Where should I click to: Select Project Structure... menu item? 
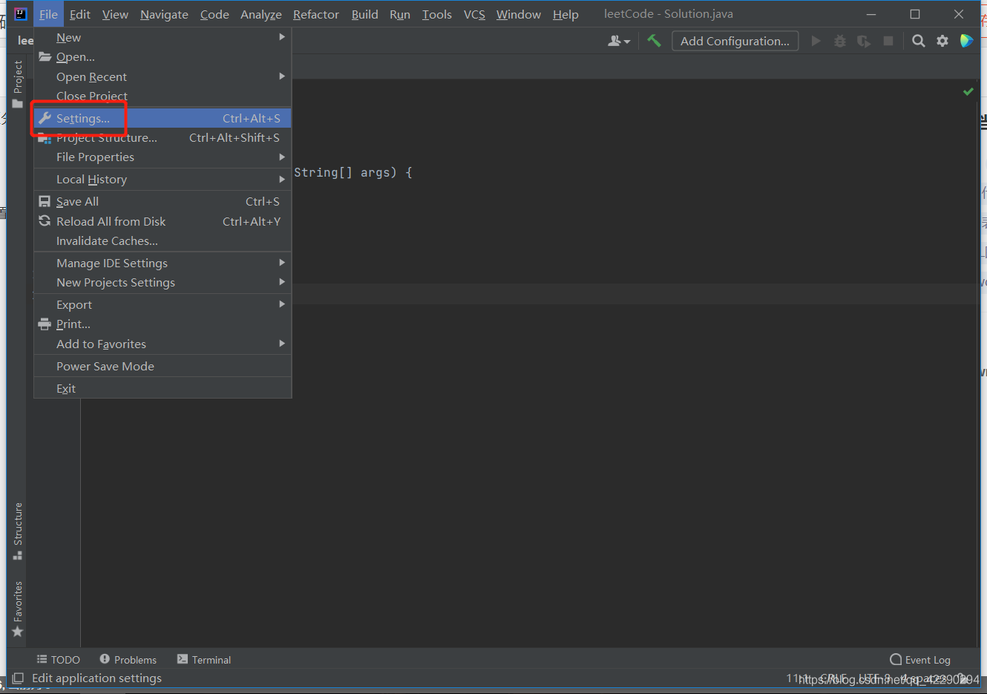pyautogui.click(x=163, y=137)
